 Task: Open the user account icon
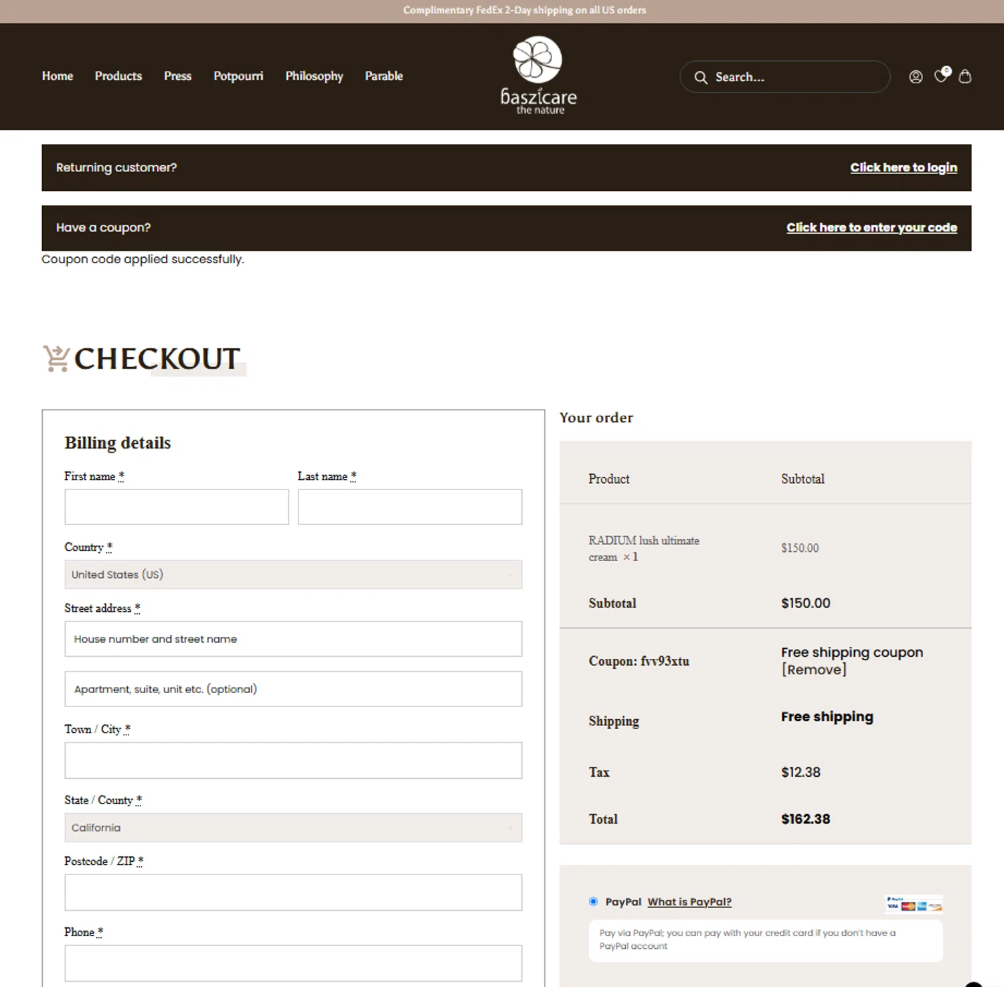[916, 77]
